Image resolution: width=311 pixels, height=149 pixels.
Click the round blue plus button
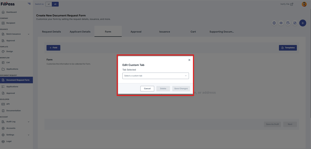tap(303, 23)
